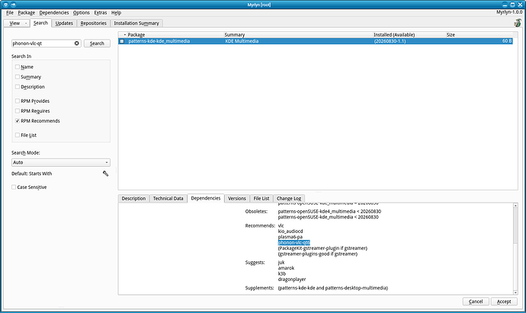Open the Options menu

pos(81,13)
